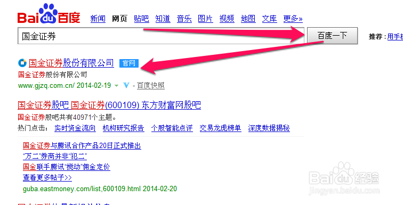Expand the 更多» menu
The image size is (403, 205).
coord(293,19)
